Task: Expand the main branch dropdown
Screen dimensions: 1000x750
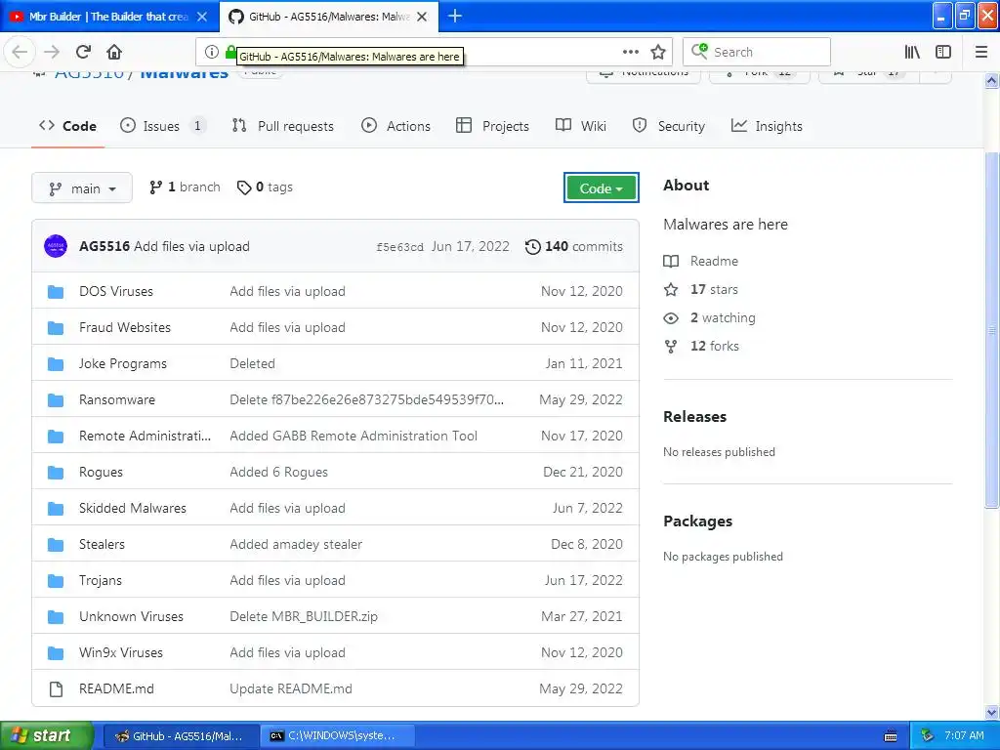Action: point(82,187)
